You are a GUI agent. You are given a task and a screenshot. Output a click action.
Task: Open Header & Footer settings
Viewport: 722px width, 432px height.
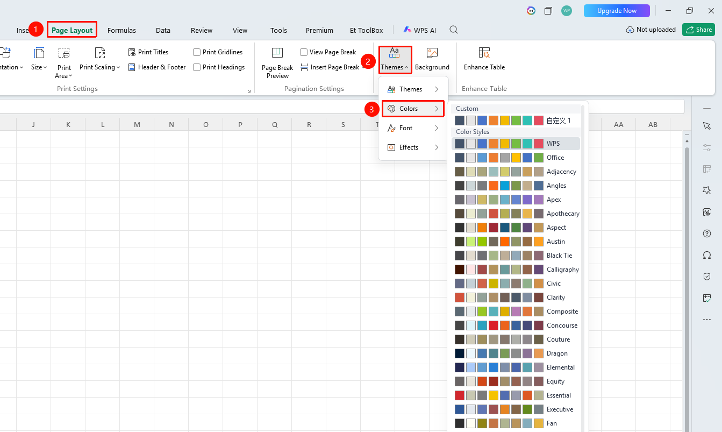point(157,67)
